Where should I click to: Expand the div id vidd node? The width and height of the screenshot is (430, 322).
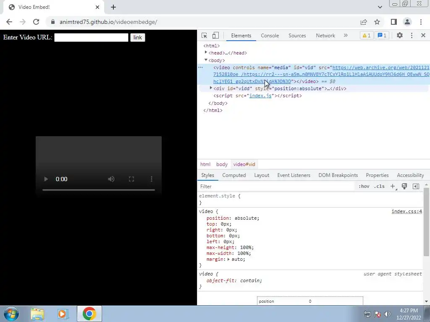(211, 88)
